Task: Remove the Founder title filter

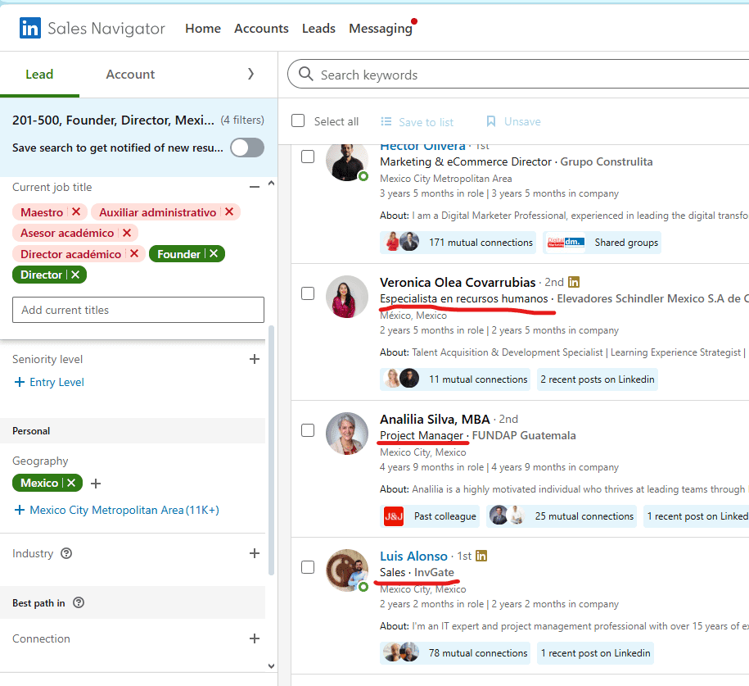Action: pos(214,253)
